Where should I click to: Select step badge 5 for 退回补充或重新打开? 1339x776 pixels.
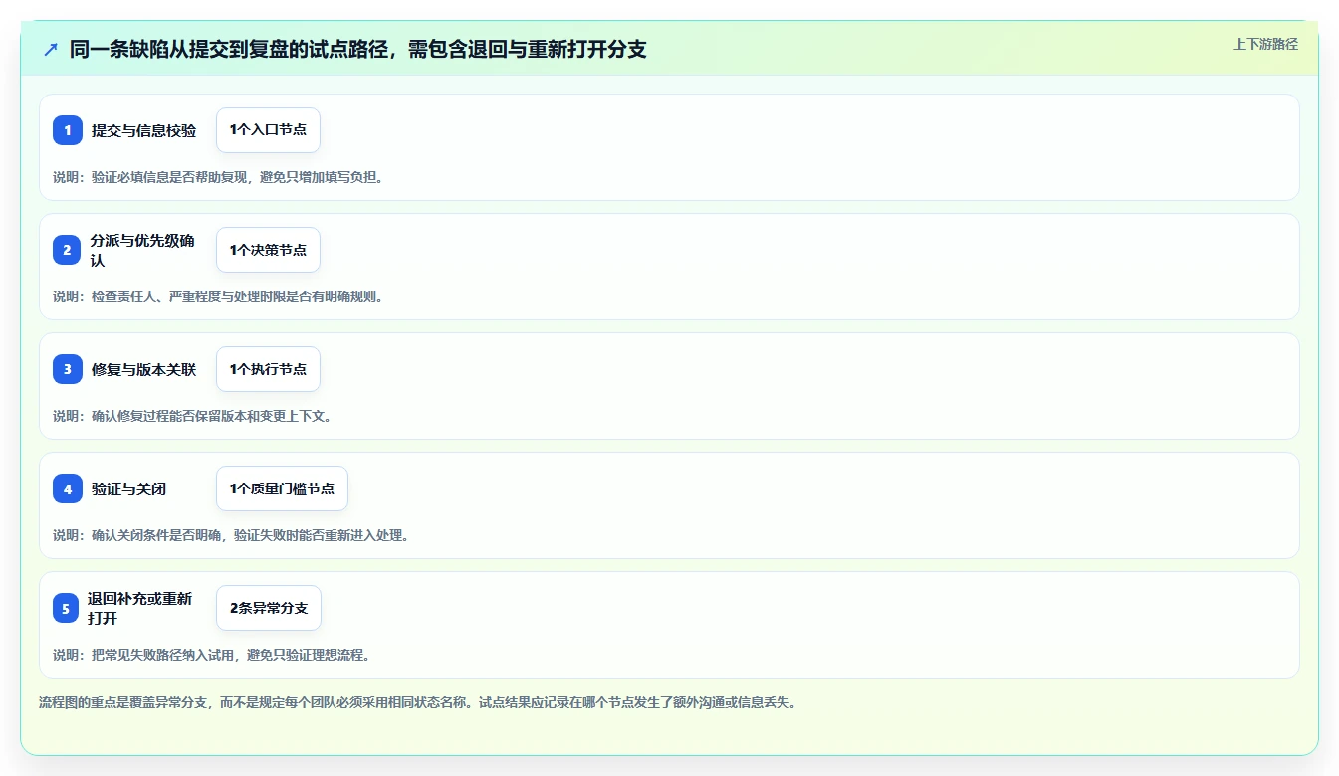click(x=66, y=608)
